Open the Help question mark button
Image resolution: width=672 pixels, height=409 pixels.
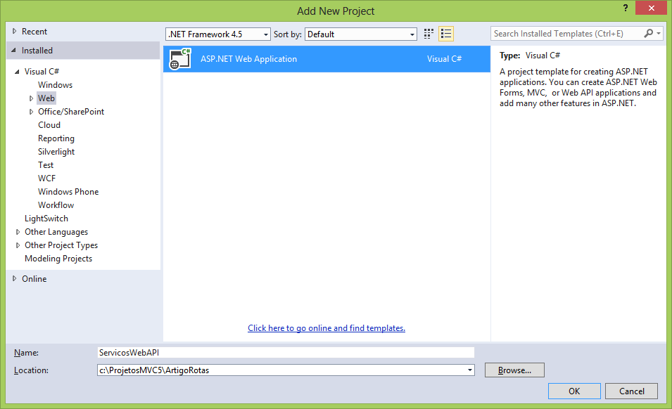[x=626, y=8]
